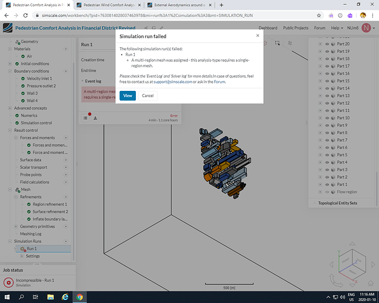Show the Flow region using eye icon
Screen dimensions: 379x303
327,192
